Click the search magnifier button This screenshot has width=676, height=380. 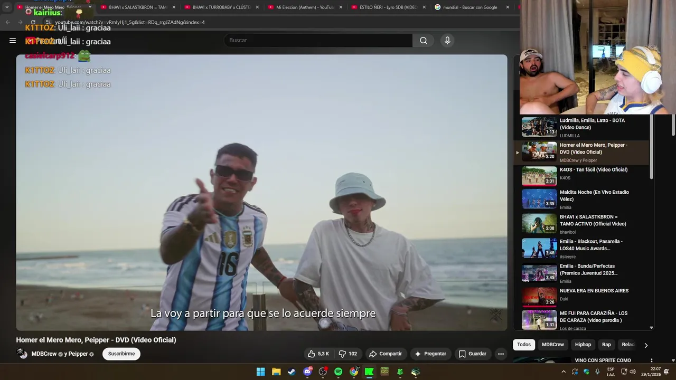424,41
